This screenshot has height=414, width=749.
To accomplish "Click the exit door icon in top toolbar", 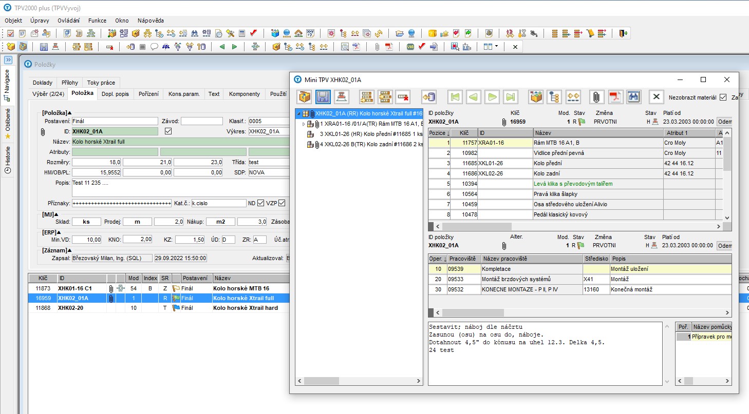I will pos(623,33).
